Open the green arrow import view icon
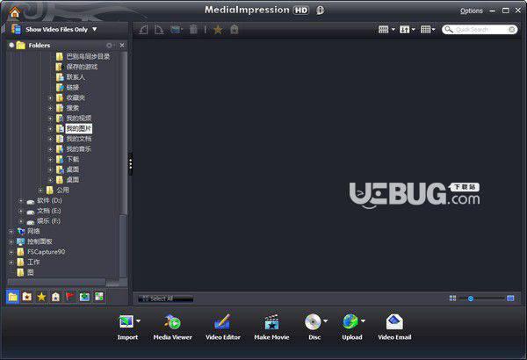This screenshot has height=360, width=527. [84, 297]
